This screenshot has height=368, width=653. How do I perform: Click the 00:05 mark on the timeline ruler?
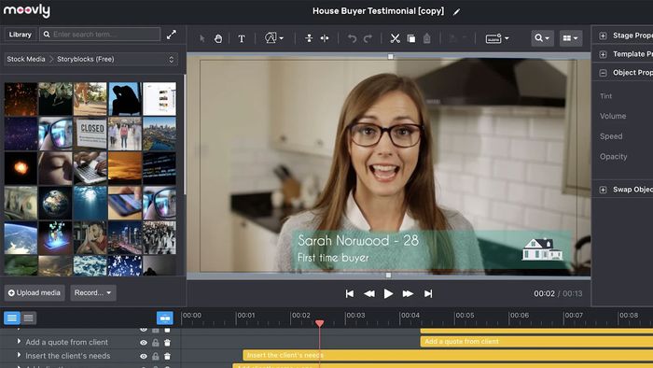click(465, 316)
